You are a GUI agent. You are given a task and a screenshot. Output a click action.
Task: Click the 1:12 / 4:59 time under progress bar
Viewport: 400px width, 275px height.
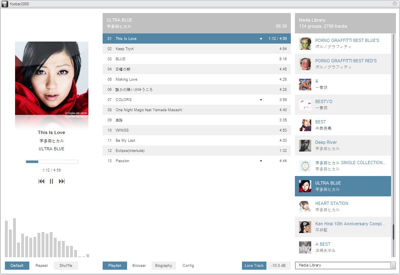(x=52, y=170)
